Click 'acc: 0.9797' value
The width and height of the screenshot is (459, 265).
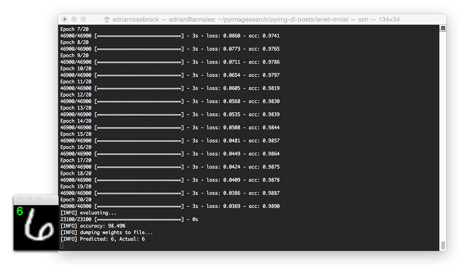[x=264, y=75]
